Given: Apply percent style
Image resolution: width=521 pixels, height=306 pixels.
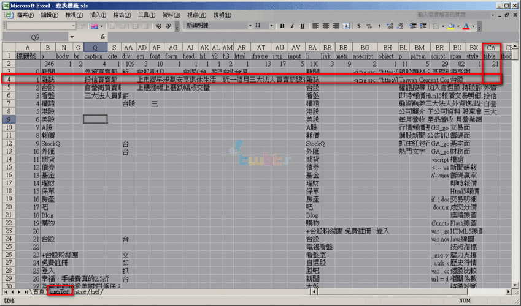Looking at the screenshot, I should (369, 26).
